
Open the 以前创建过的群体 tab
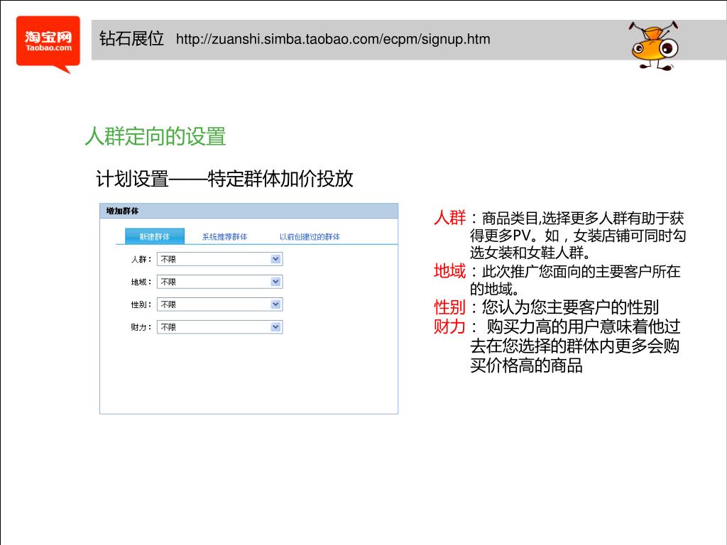click(x=310, y=236)
